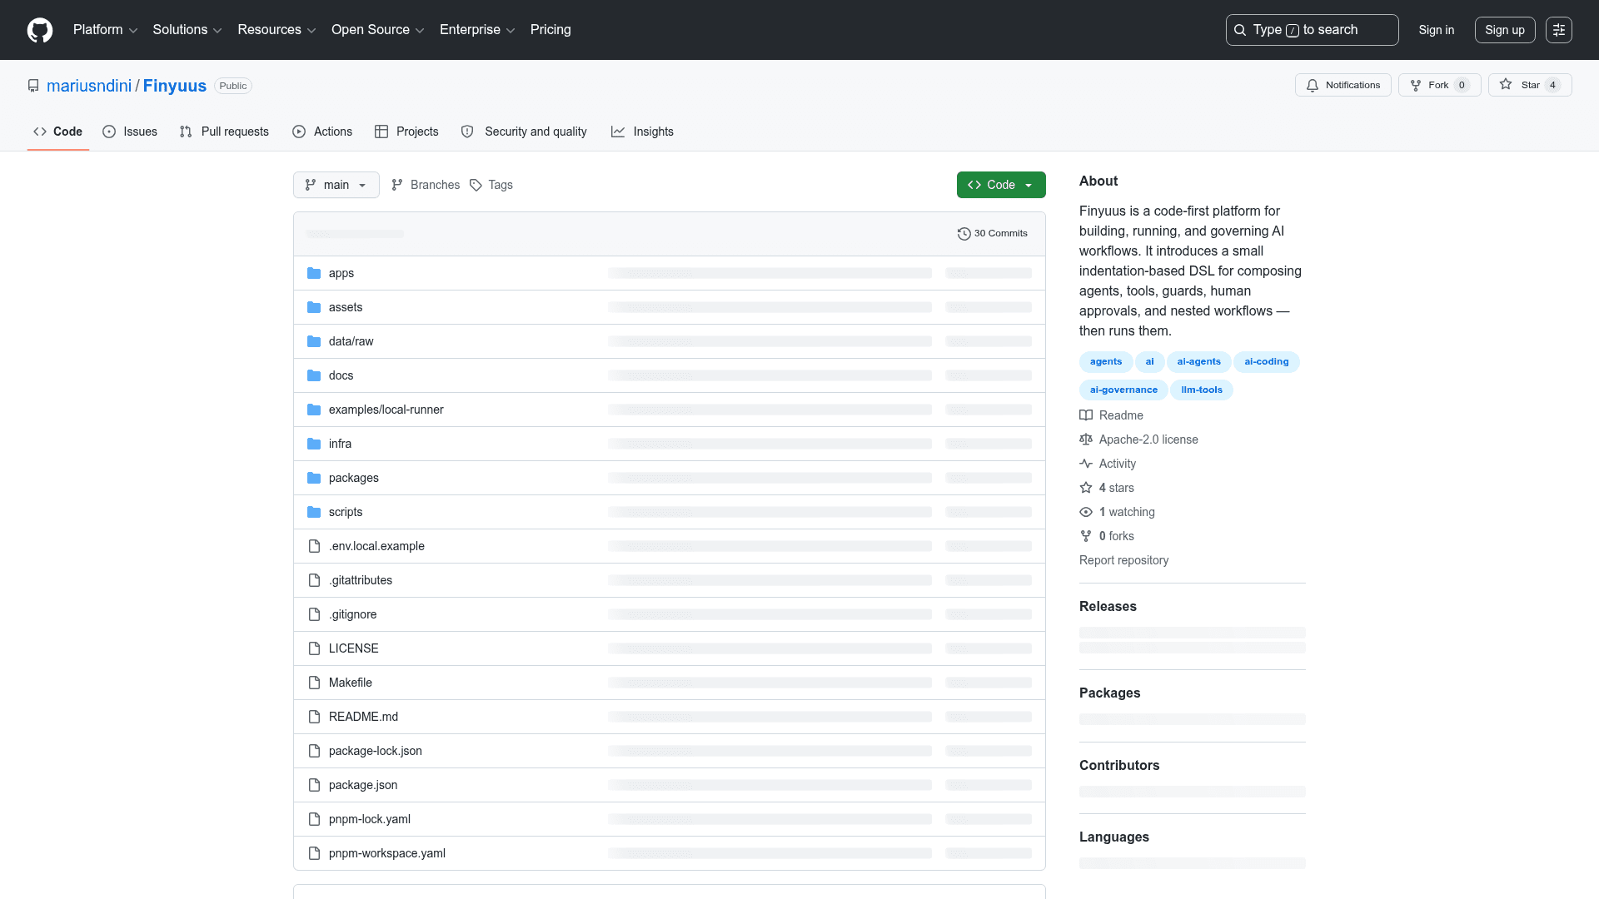Click Report repository link
This screenshot has height=899, width=1599.
(x=1123, y=560)
